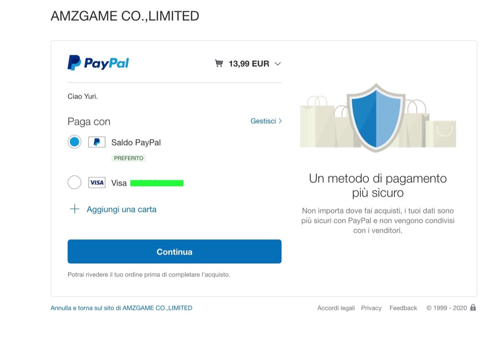
Task: Click the PayPal balance card icon
Action: click(97, 142)
